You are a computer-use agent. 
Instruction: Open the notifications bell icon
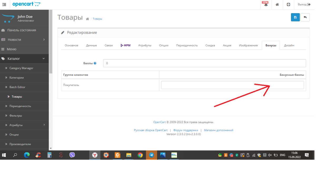coord(266,4)
